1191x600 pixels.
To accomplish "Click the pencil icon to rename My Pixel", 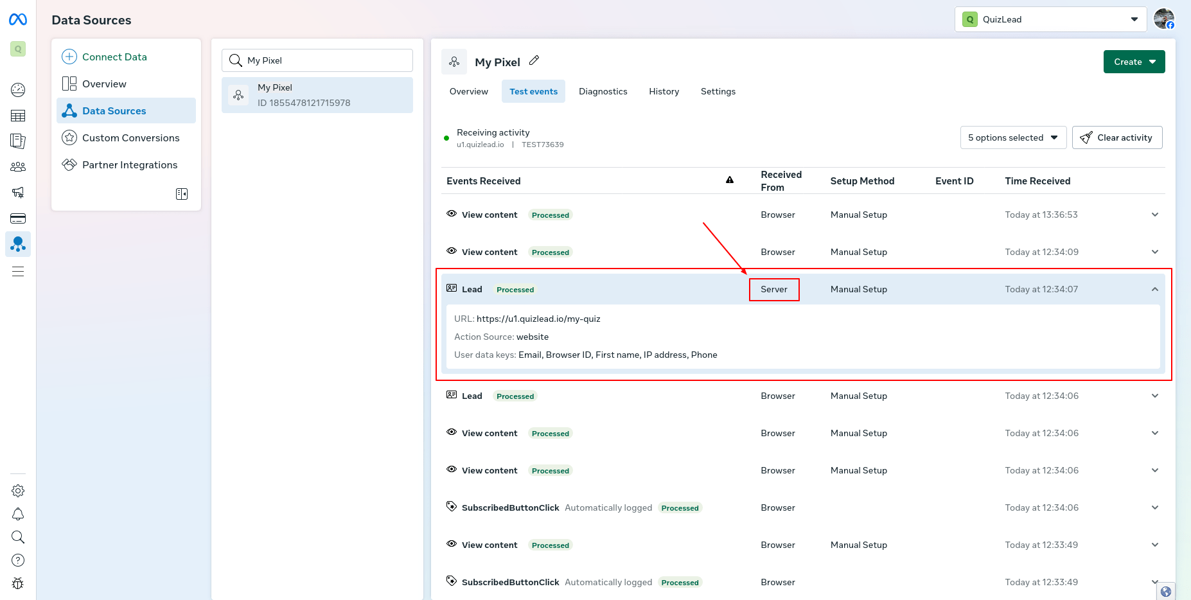I will 534,61.
